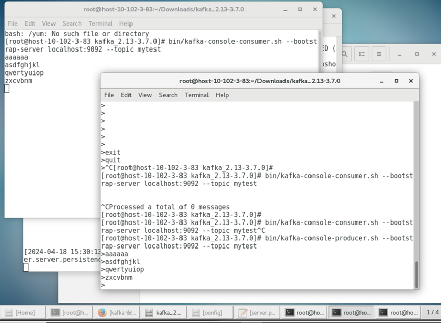Viewport: 441px width, 323px height.
Task: Click the '>exit' line in the front terminal
Action: [x=111, y=153]
